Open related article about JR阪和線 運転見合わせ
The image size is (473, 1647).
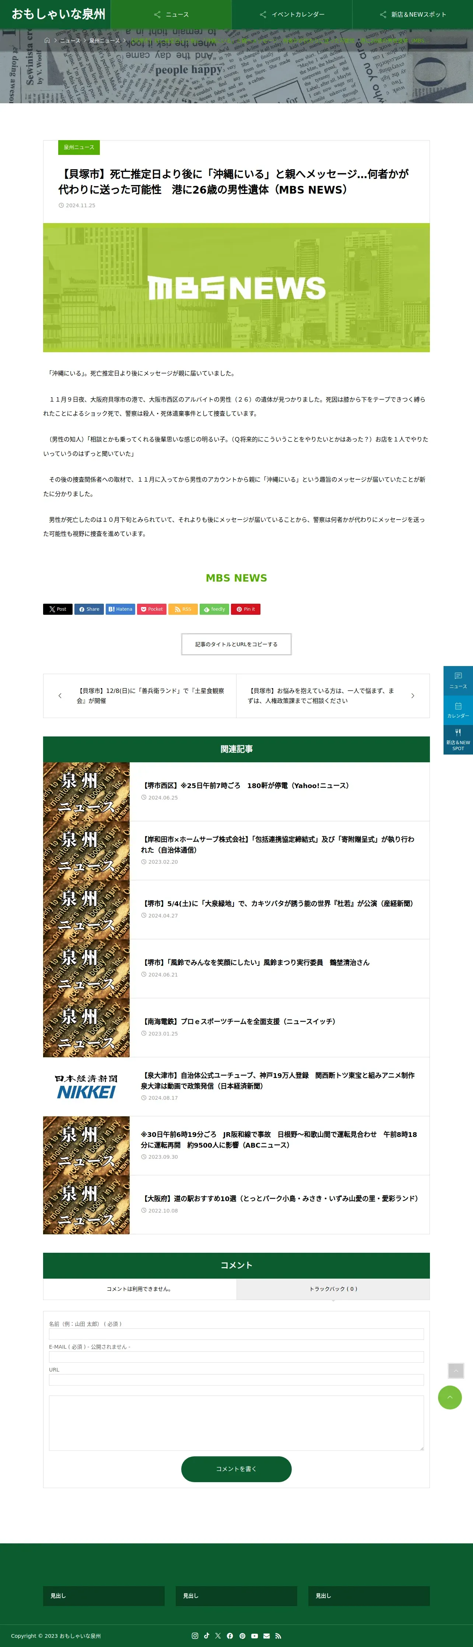tap(279, 1139)
